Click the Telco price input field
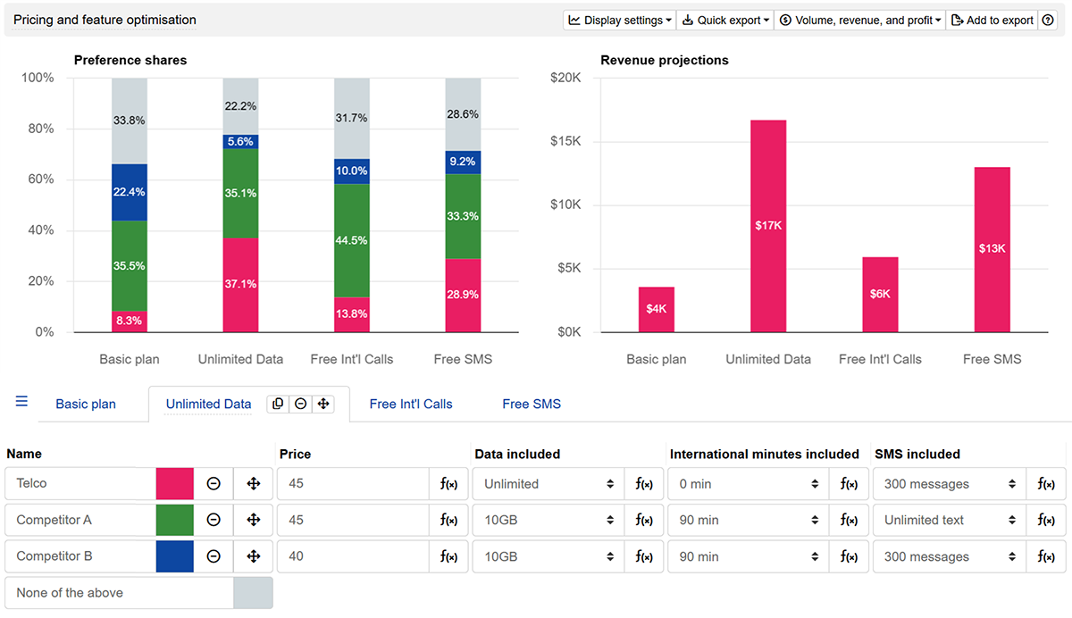Screen dimensions: 1072x618 tap(354, 483)
